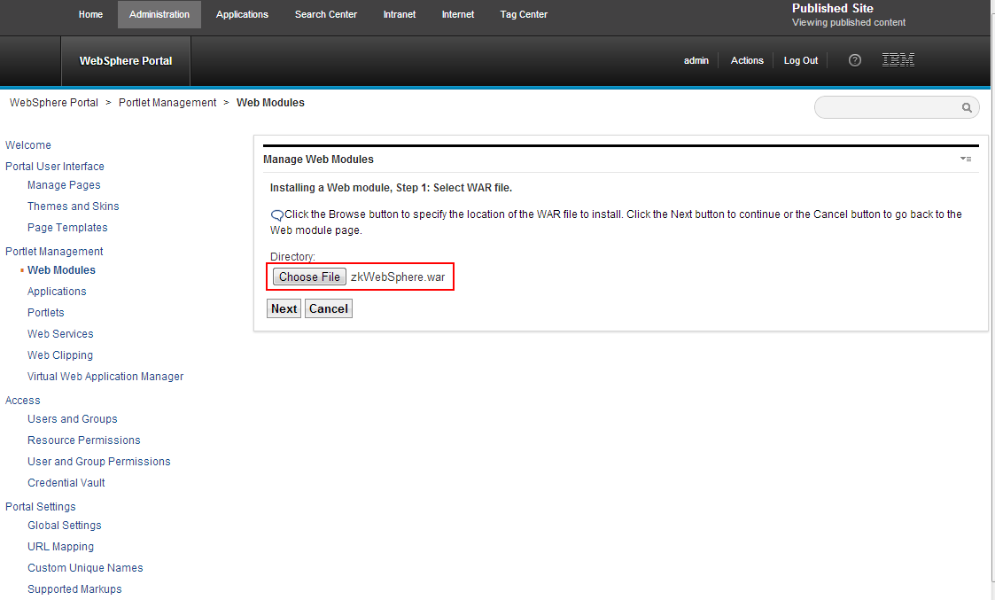Open Custom Unique Names
Screen dimensions: 995x600
pos(85,568)
